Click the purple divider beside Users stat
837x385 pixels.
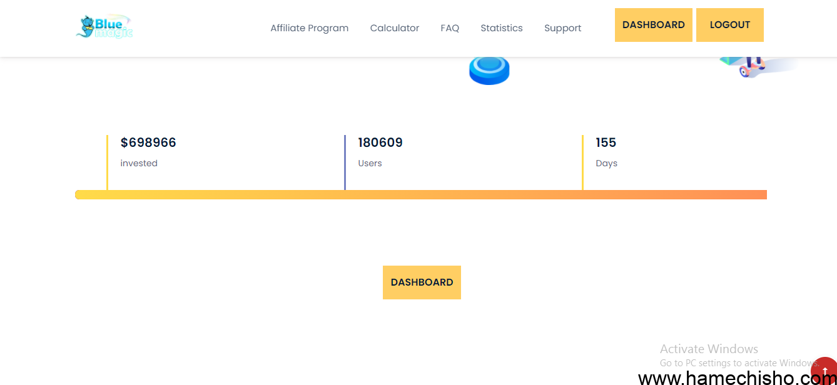tap(345, 162)
